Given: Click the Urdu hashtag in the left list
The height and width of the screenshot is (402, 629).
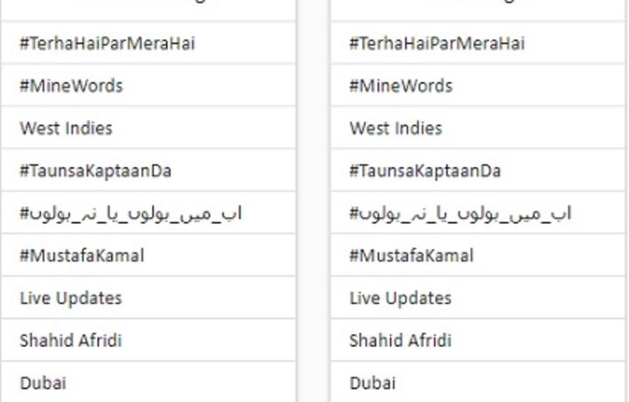Looking at the screenshot, I should pos(131,214).
